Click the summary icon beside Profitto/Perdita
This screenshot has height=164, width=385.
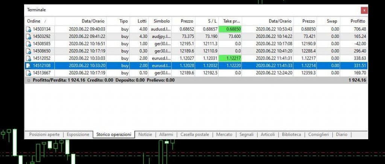(x=29, y=80)
